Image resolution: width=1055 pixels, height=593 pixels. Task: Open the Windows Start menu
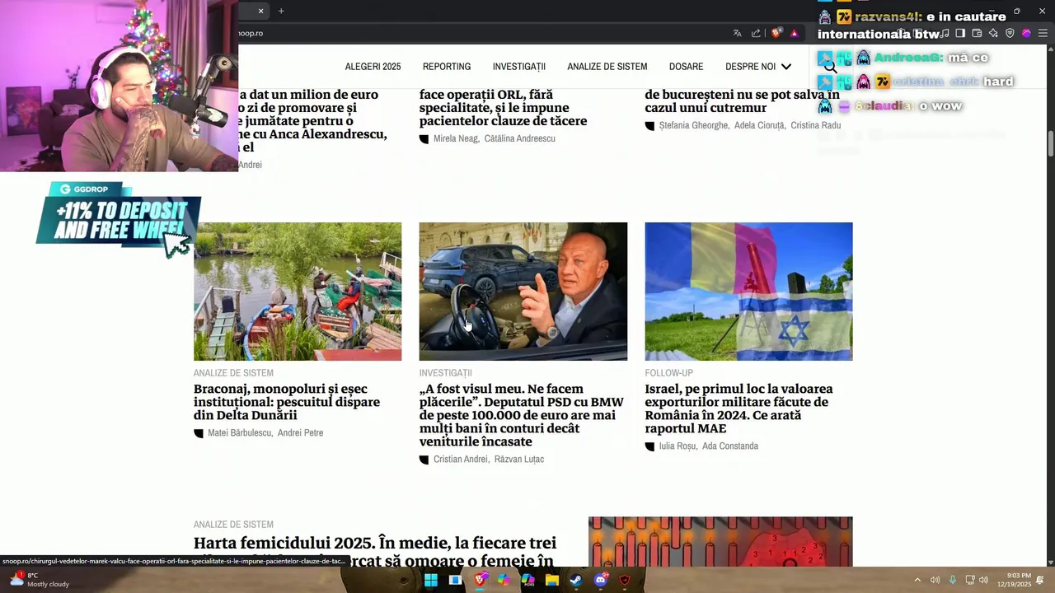[431, 580]
